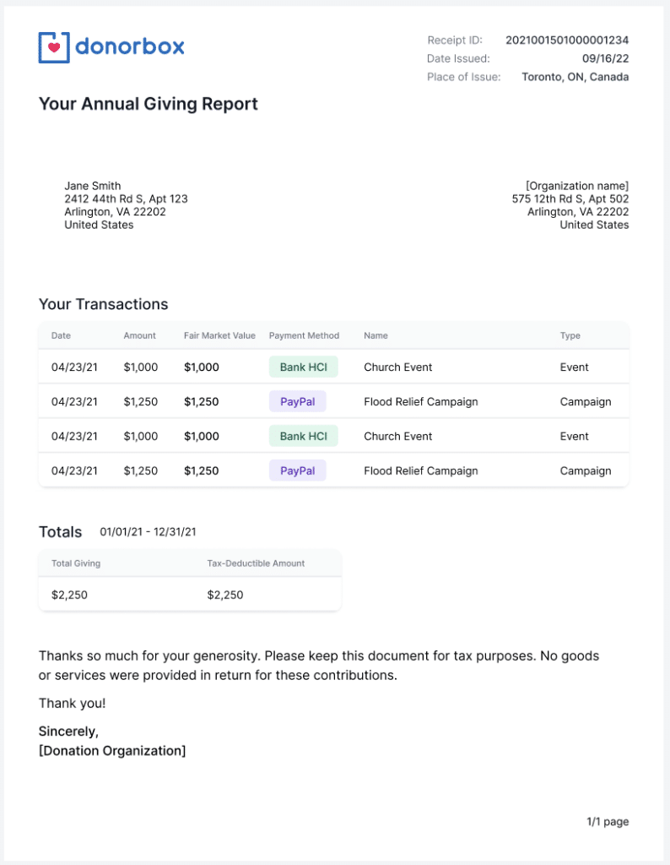Click the Date column header

click(x=61, y=335)
